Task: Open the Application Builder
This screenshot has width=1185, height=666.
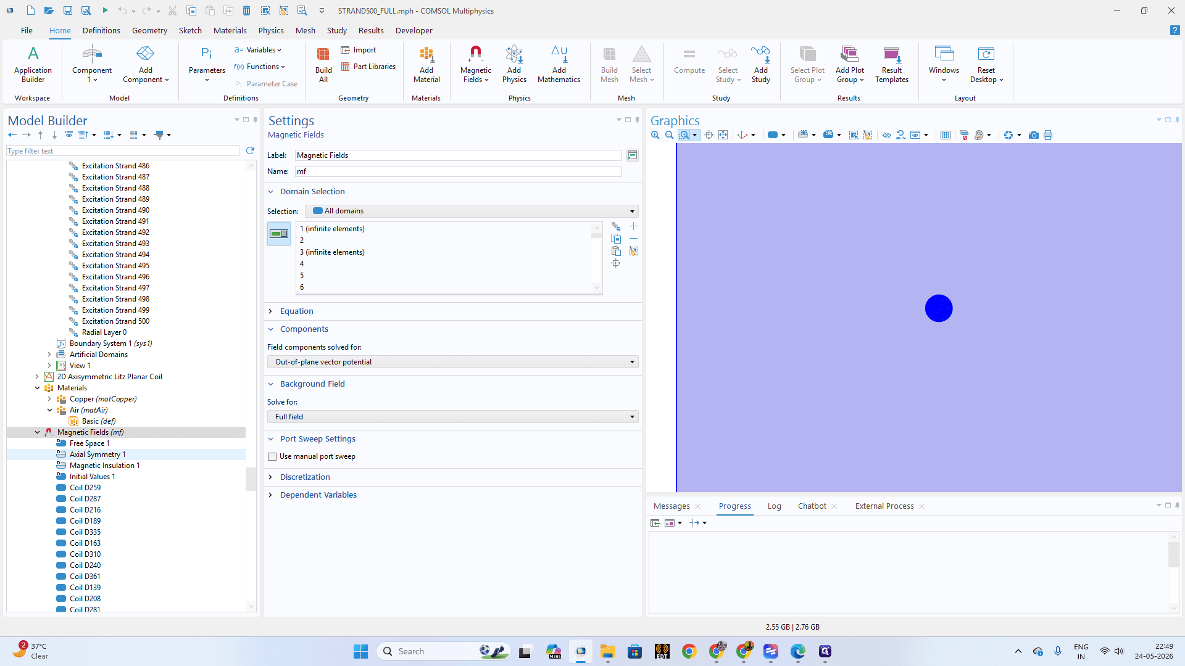Action: click(33, 64)
